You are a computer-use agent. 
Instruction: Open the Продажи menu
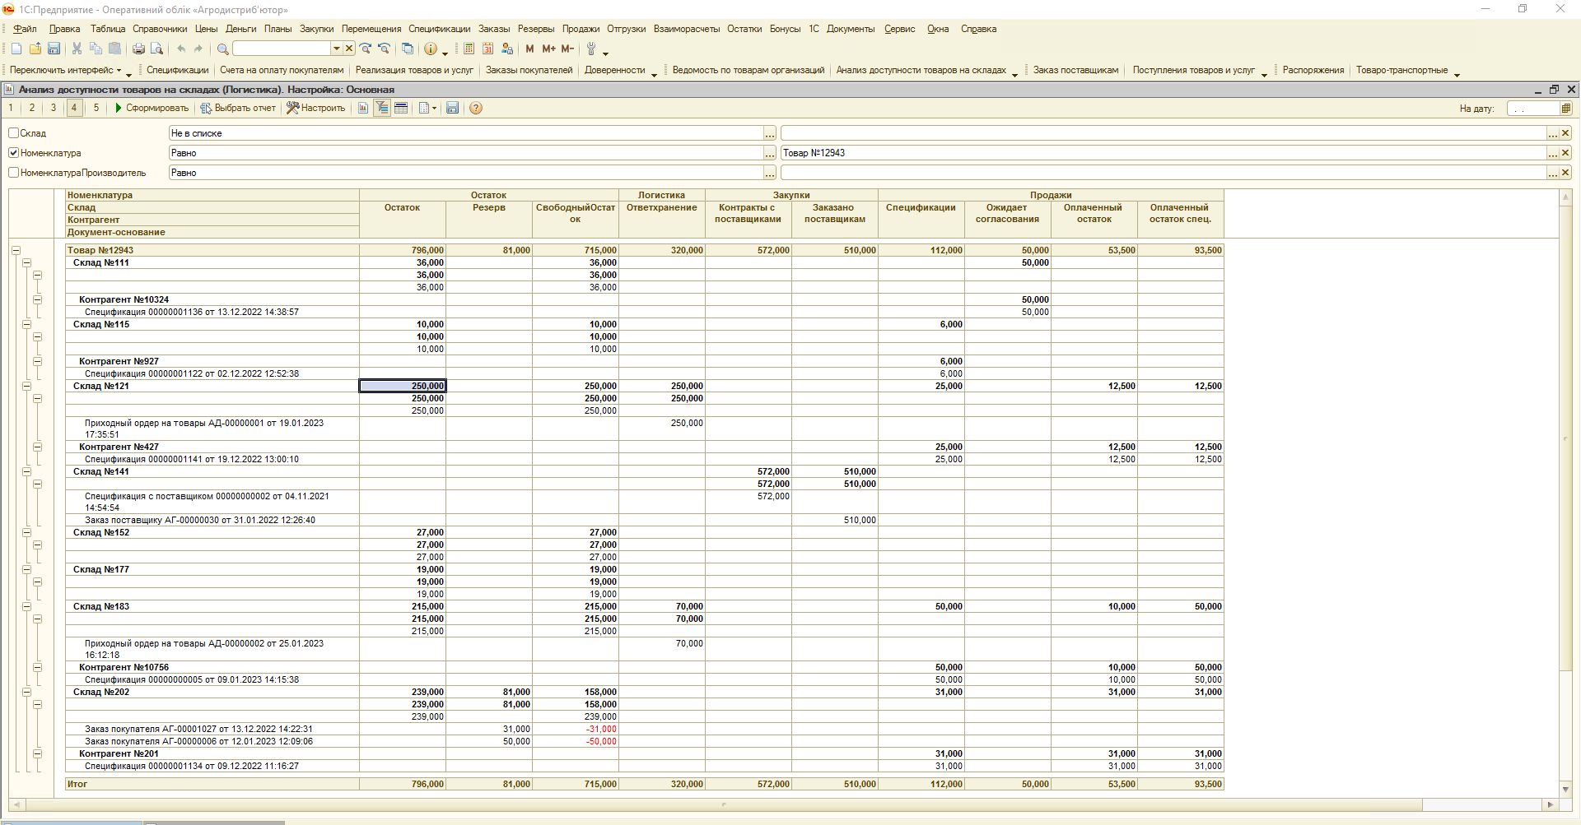coord(581,29)
